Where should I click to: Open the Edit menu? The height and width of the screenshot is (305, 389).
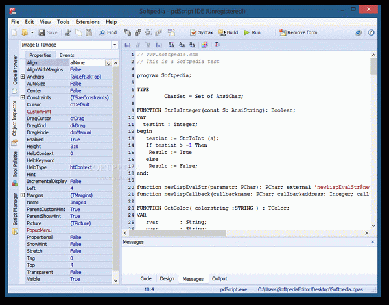[x=29, y=22]
